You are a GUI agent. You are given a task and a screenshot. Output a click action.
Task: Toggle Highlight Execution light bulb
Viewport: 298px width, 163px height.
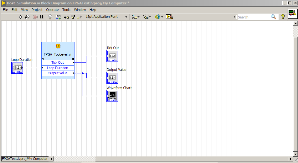coord(50,17)
